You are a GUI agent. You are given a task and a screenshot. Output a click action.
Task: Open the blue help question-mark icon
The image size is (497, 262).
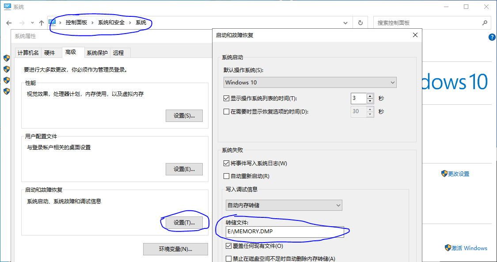click(492, 37)
